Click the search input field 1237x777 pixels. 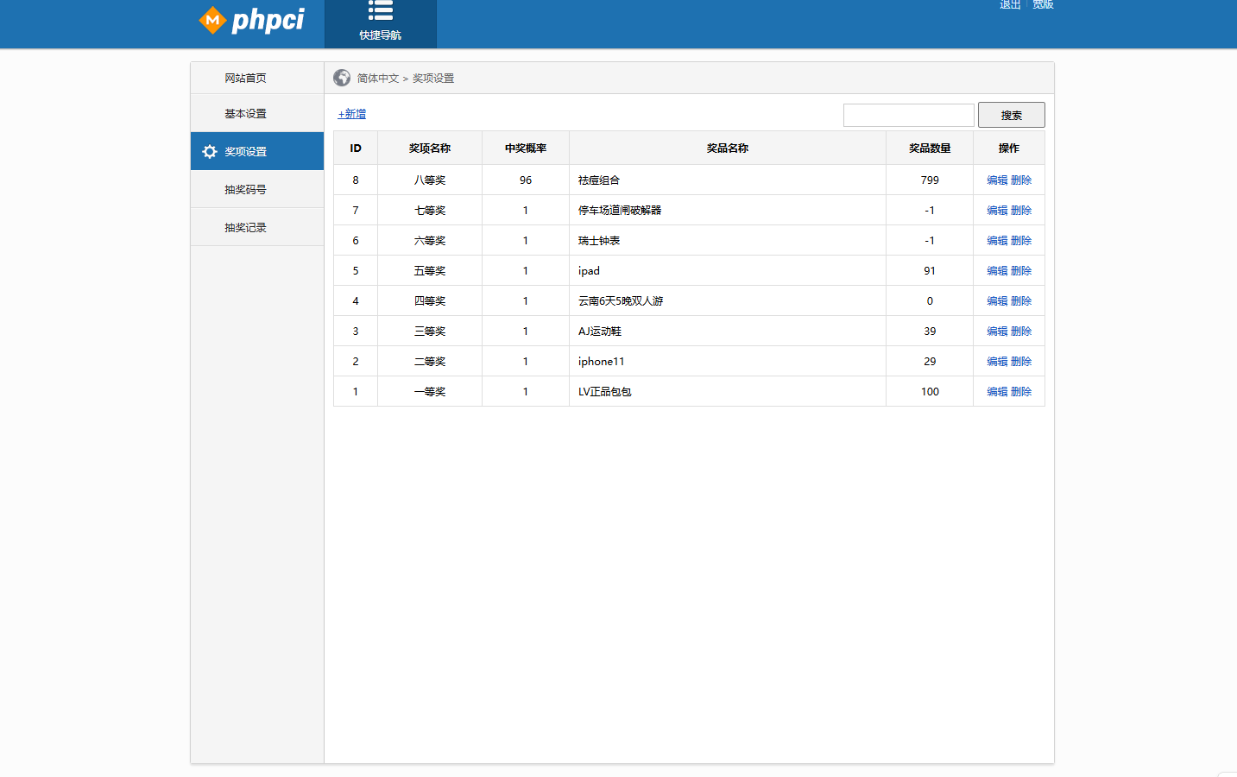(x=908, y=114)
